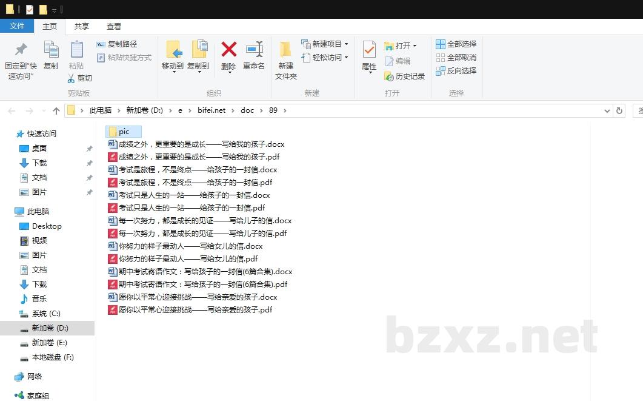This screenshot has width=643, height=401.
Task: Click the Pin to Quick Access icon
Action: pyautogui.click(x=21, y=50)
